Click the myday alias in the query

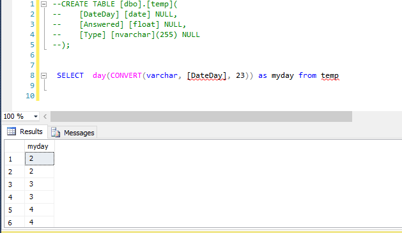pyautogui.click(x=282, y=76)
